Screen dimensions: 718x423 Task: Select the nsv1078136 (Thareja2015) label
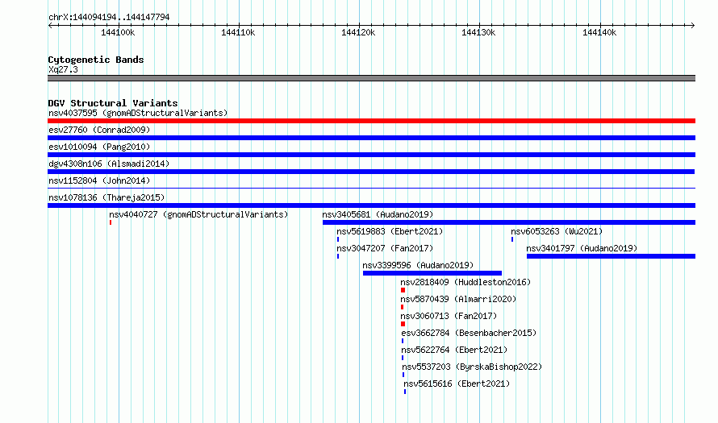pos(106,197)
